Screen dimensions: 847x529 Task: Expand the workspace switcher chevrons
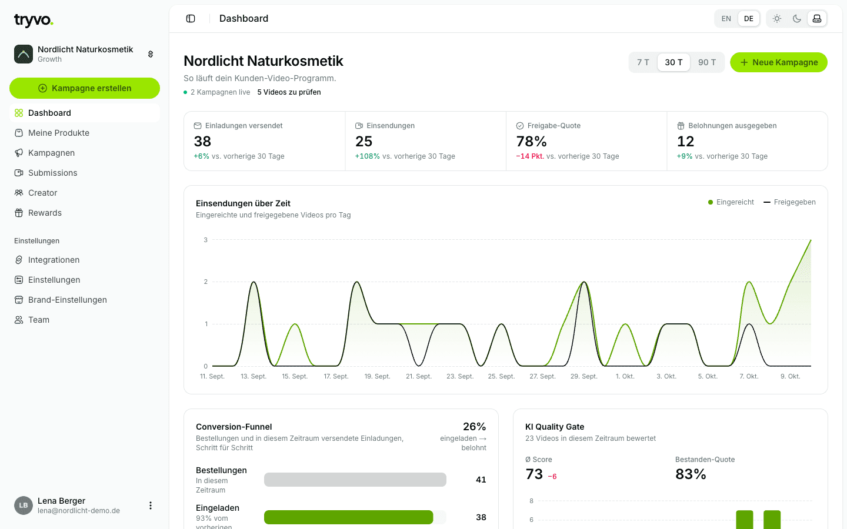click(151, 54)
